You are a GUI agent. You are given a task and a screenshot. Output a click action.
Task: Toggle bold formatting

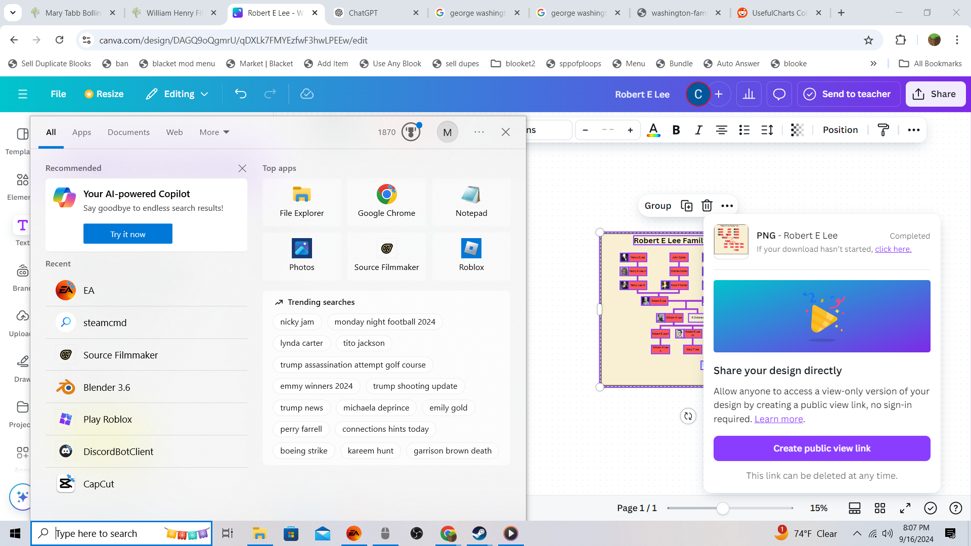click(x=676, y=130)
